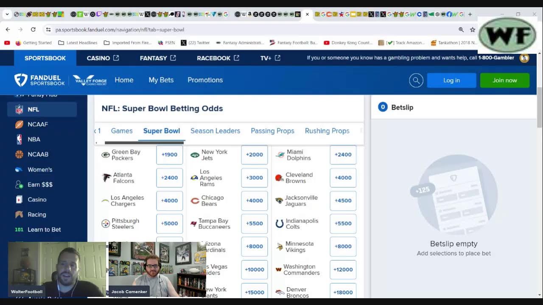Bookmark this page with the star icon
The image size is (543, 305).
[473, 30]
